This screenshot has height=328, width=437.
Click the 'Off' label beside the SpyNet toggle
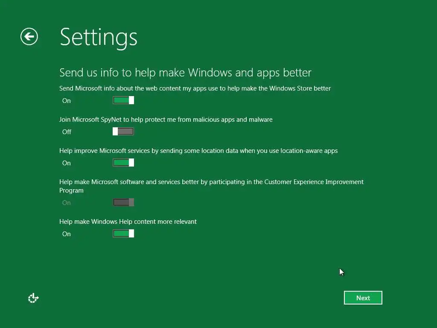coord(67,132)
